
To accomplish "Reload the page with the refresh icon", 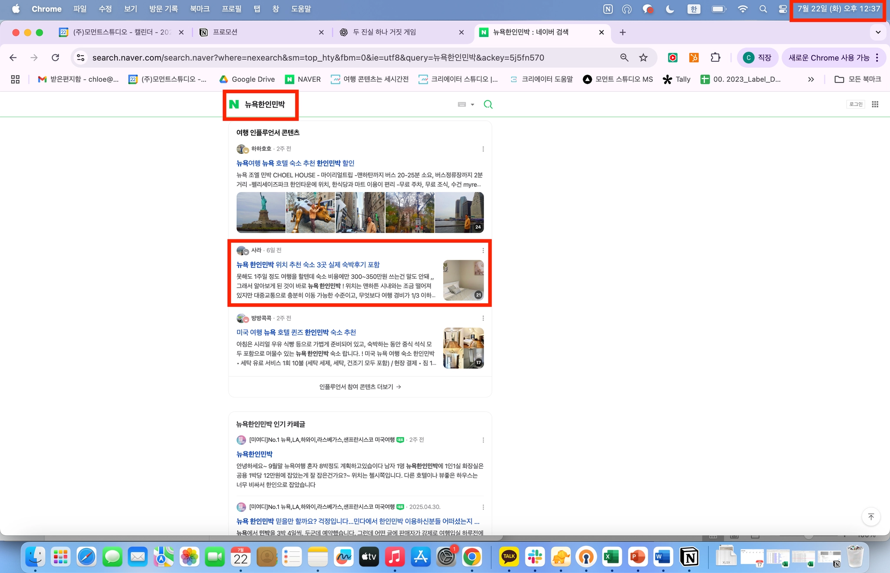I will pos(55,58).
